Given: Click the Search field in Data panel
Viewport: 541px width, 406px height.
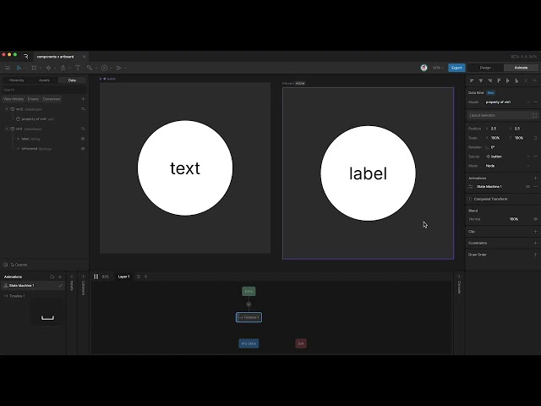Looking at the screenshot, I should click(x=44, y=90).
